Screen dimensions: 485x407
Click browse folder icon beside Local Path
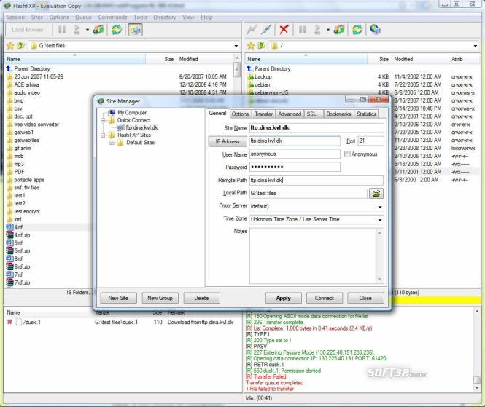376,194
